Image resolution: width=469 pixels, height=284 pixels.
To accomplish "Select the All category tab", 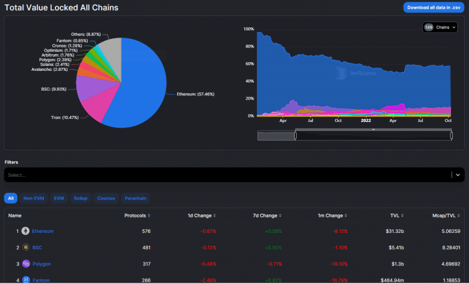I will [x=10, y=198].
